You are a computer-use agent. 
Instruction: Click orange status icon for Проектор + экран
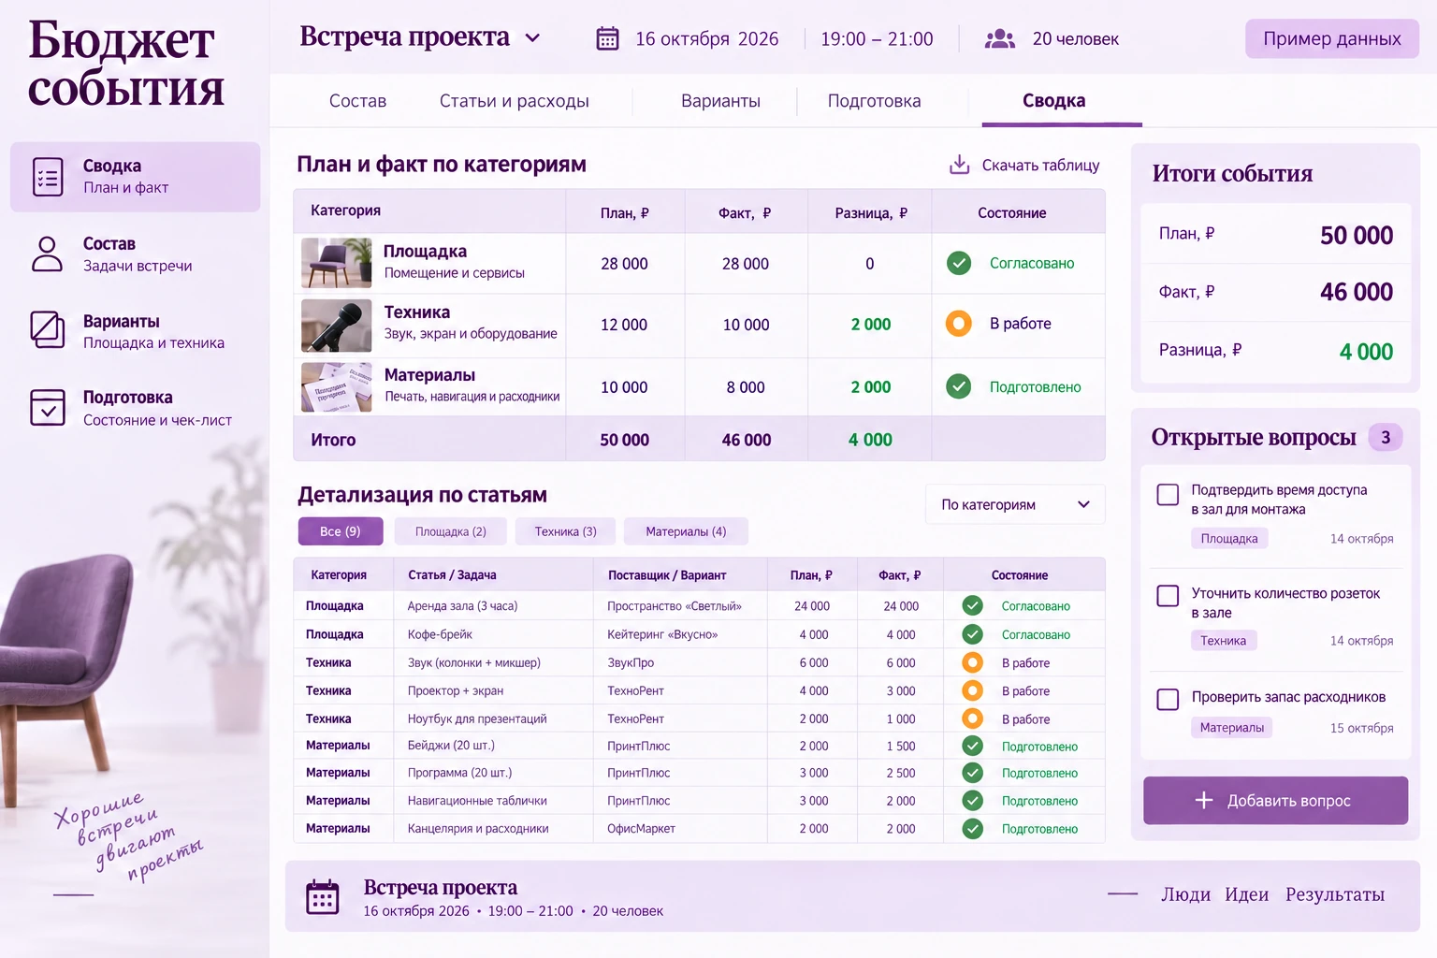(x=973, y=690)
